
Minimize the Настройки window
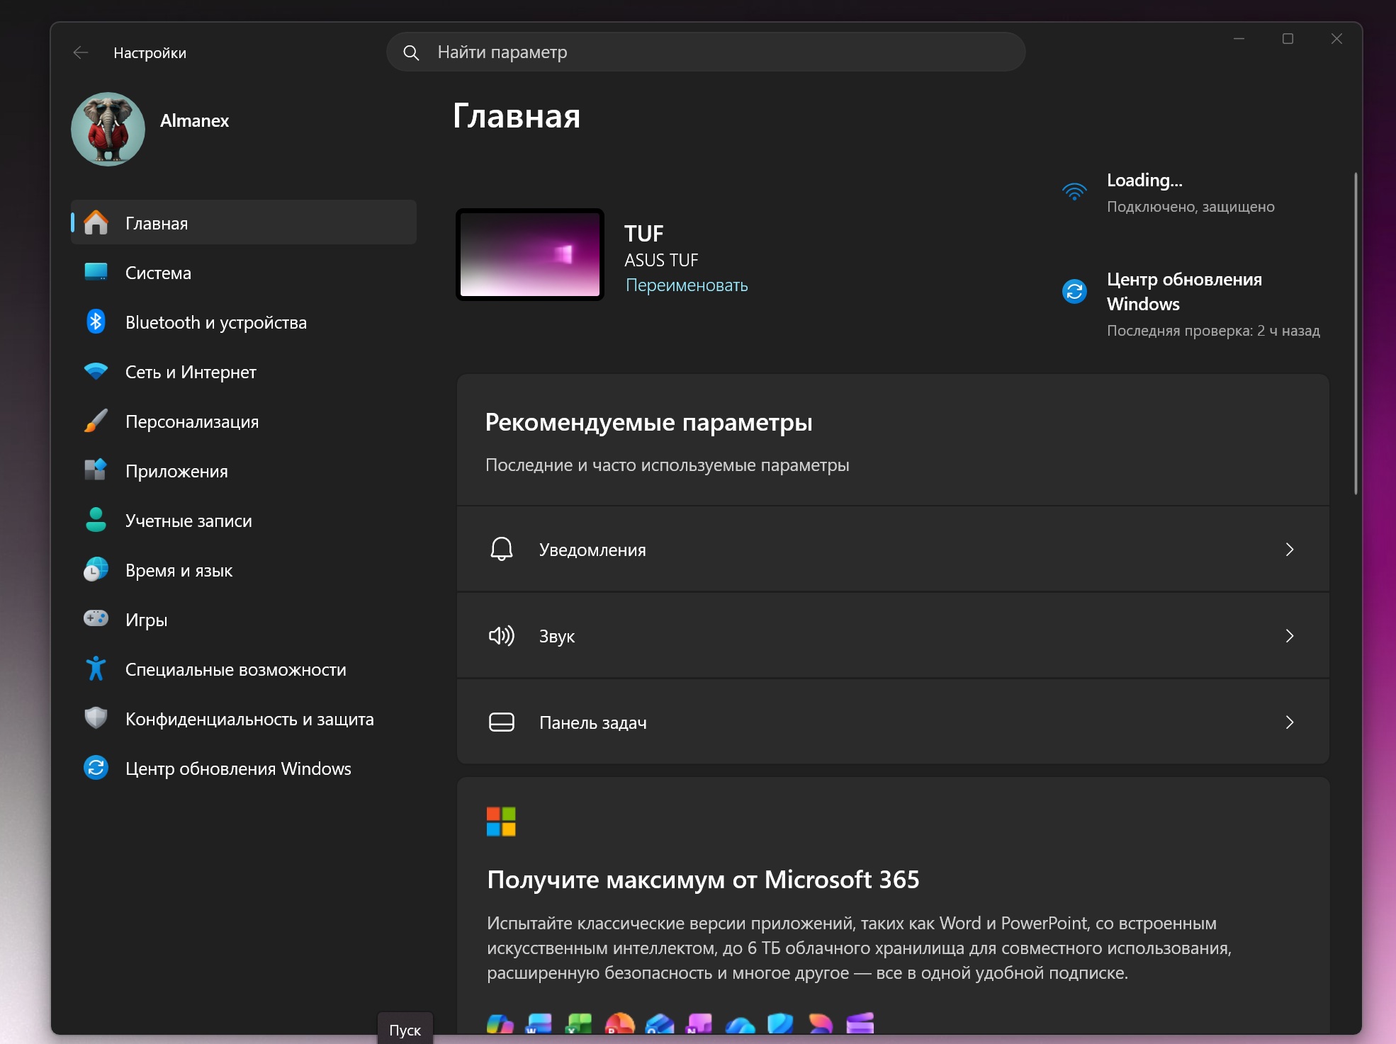tap(1239, 39)
